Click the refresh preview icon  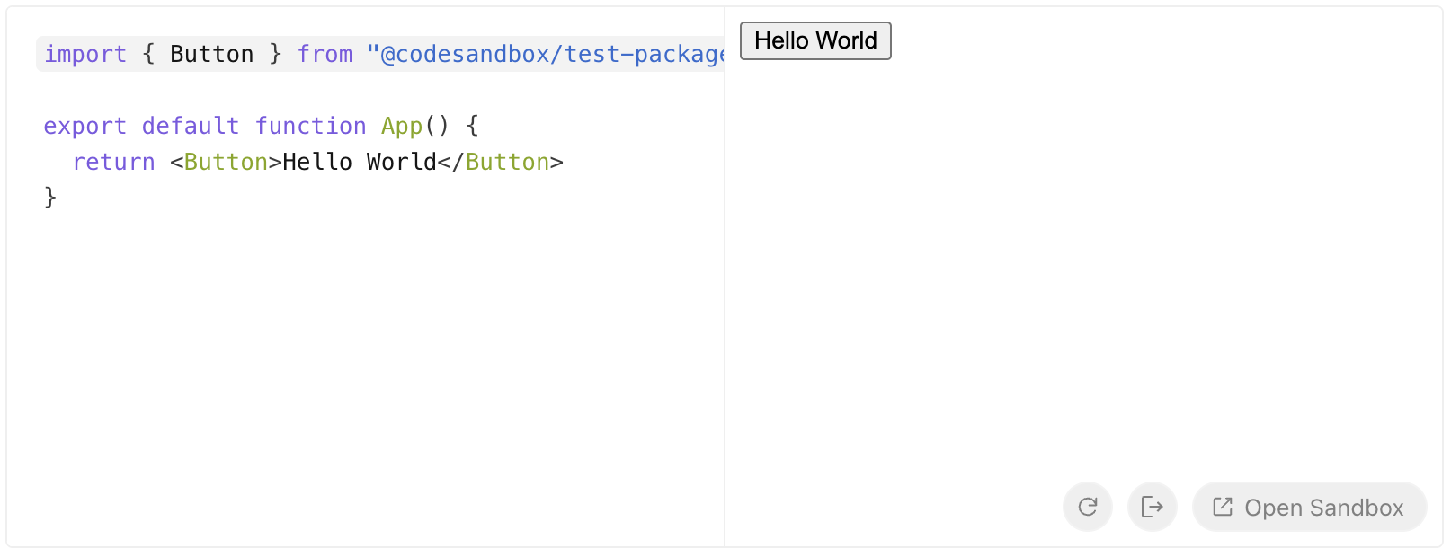(1087, 508)
